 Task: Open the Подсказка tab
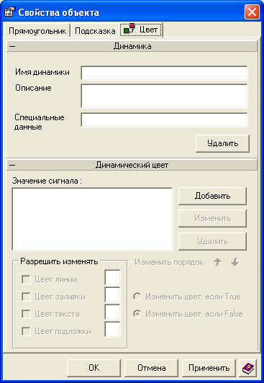[x=95, y=31]
